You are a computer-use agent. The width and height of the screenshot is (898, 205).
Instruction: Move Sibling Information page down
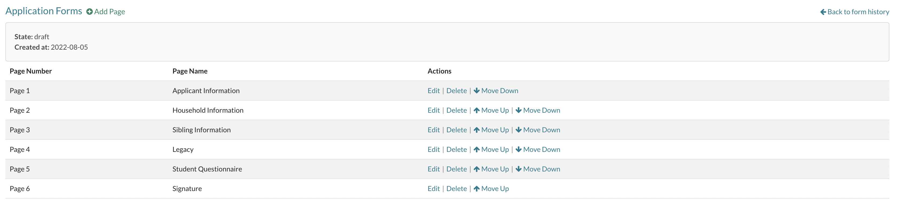(538, 130)
